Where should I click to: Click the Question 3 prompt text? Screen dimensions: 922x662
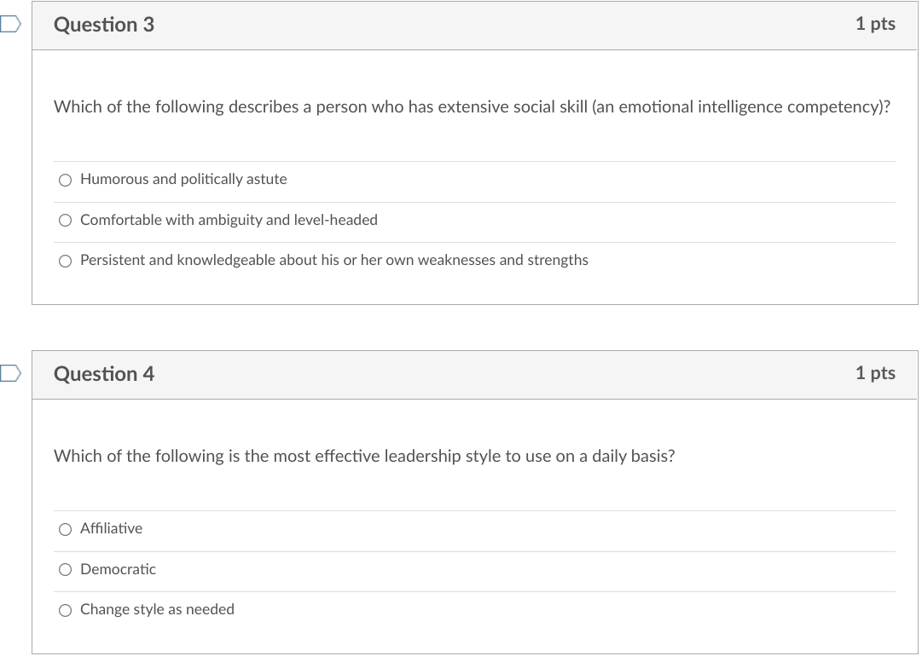coord(472,106)
